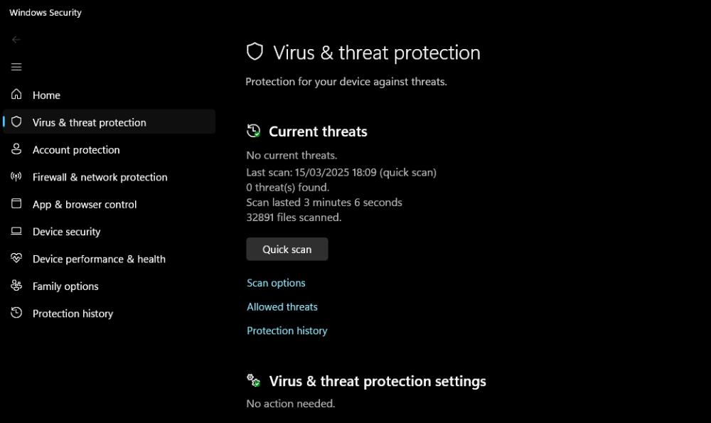Image resolution: width=711 pixels, height=423 pixels.
Task: Open Protection history link under Current threats
Action: pyautogui.click(x=287, y=331)
